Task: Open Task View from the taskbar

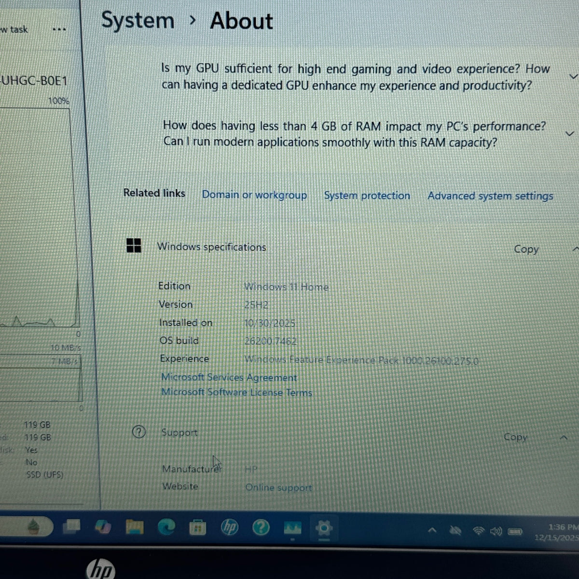Action: [72, 526]
